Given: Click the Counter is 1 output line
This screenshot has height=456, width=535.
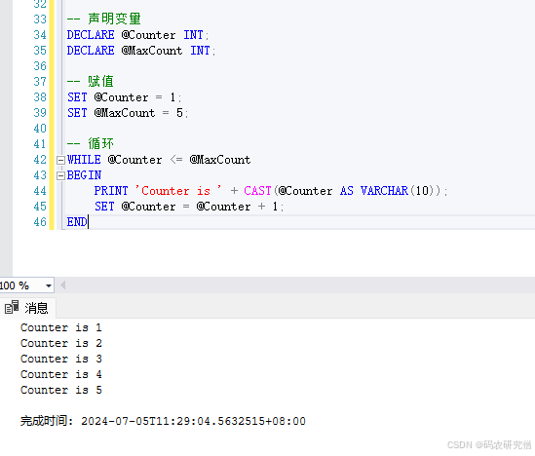Looking at the screenshot, I should tap(61, 327).
